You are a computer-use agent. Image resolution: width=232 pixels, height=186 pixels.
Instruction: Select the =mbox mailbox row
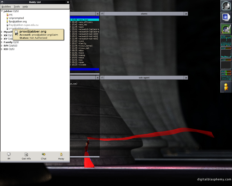pos(84,51)
